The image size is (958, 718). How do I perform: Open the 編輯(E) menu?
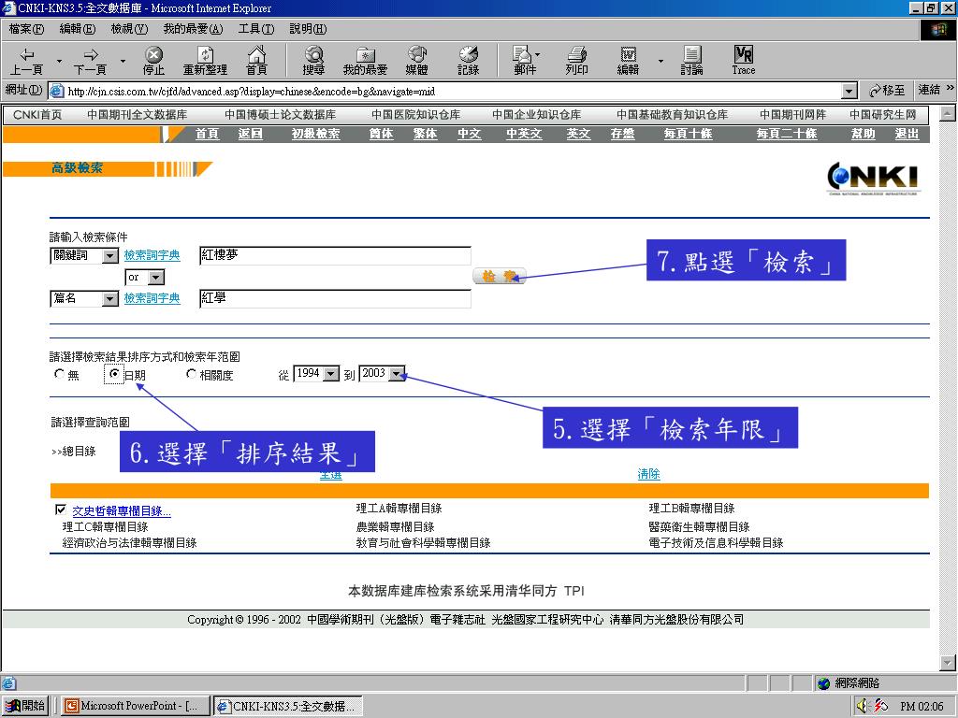pyautogui.click(x=78, y=29)
